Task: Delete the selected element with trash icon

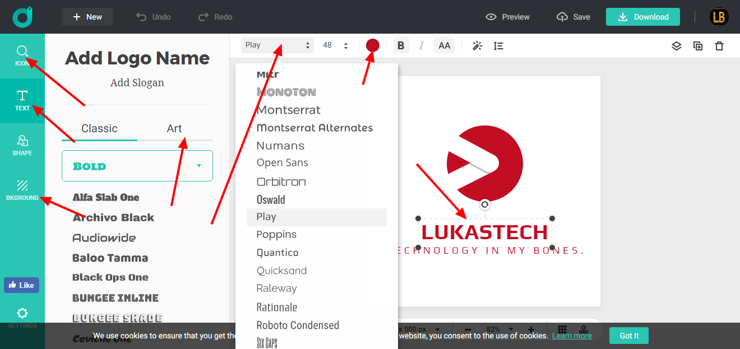Action: click(x=719, y=46)
